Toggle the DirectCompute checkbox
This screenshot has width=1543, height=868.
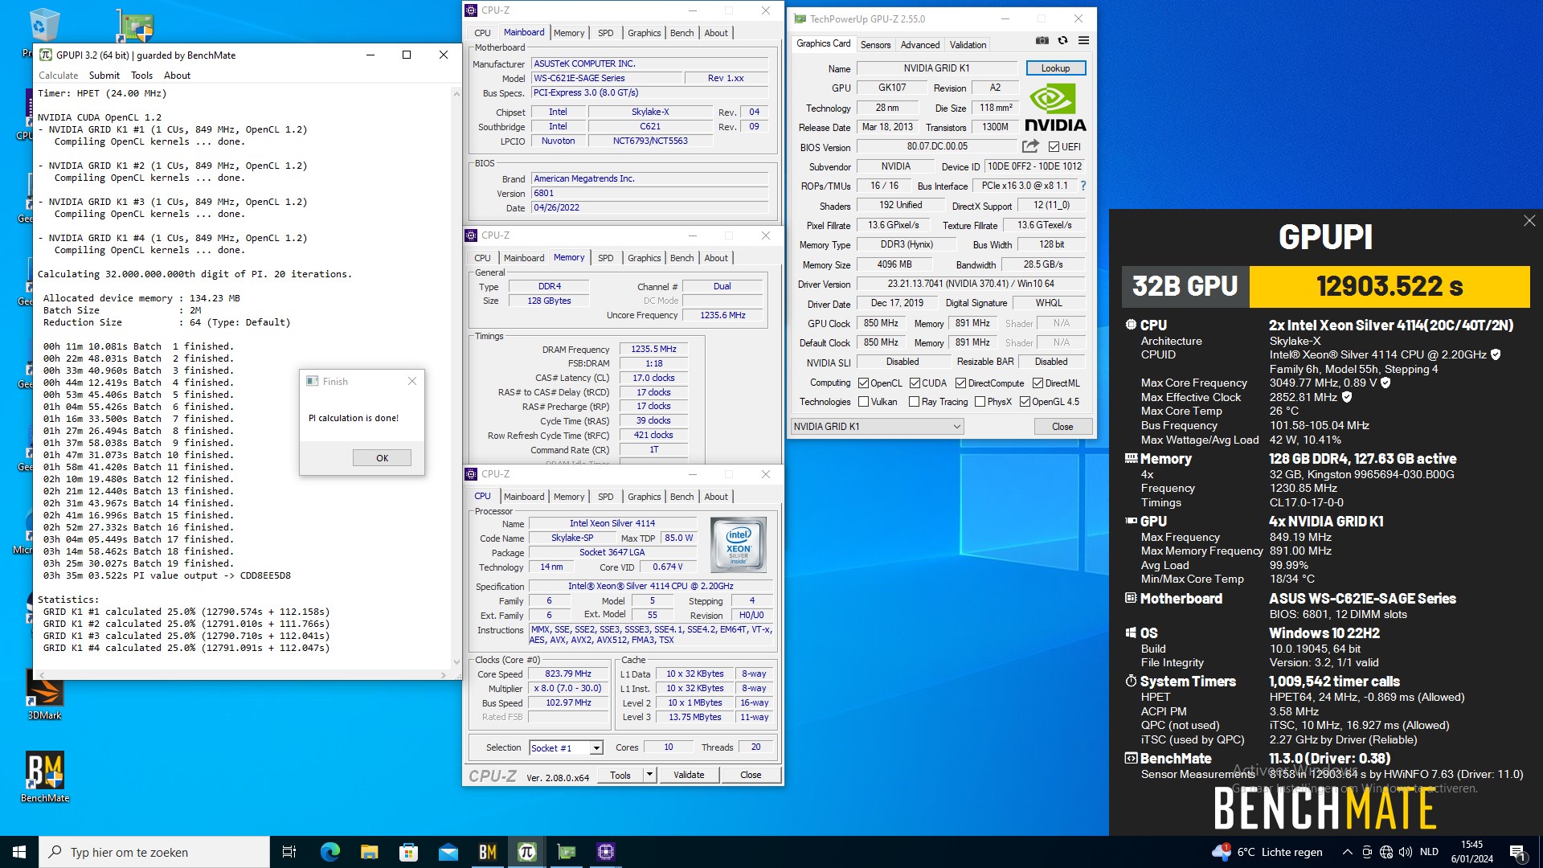pos(960,383)
